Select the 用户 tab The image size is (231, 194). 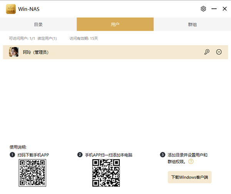pyautogui.click(x=115, y=24)
